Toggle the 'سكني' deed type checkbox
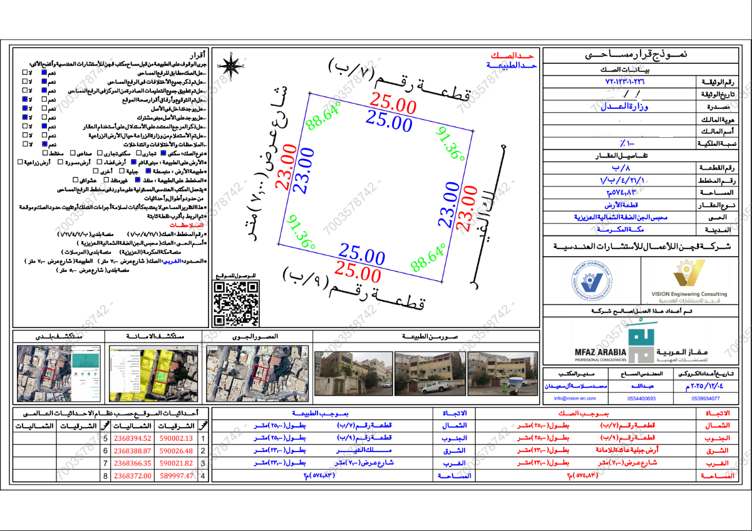The width and height of the screenshot is (752, 531). click(163, 153)
